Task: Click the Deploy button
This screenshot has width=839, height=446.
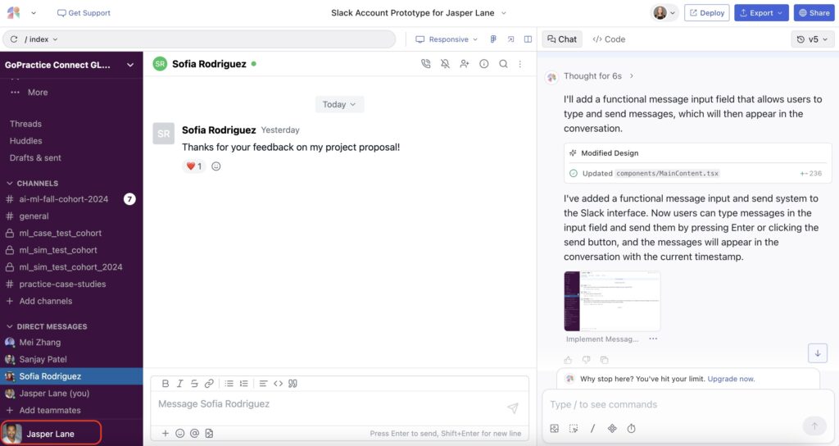Action: click(x=707, y=13)
